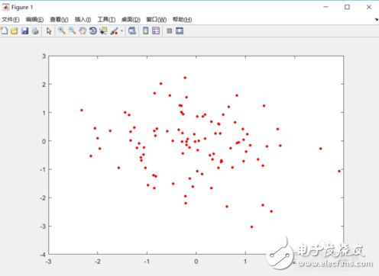The height and width of the screenshot is (276, 379).
Task: Save figure using the floppy disk icon
Action: pyautogui.click(x=24, y=30)
